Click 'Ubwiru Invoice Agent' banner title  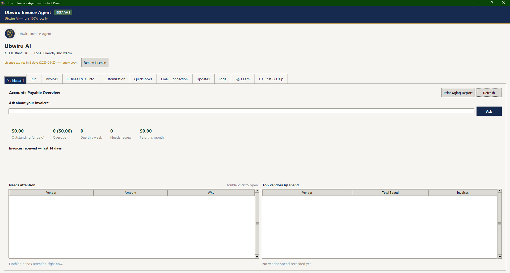click(28, 12)
